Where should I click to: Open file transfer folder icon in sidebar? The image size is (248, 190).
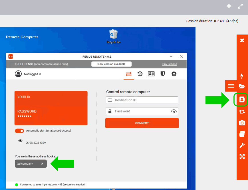(x=242, y=86)
